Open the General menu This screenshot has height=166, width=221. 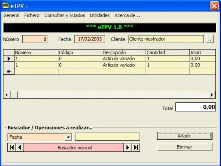pyautogui.click(x=11, y=15)
